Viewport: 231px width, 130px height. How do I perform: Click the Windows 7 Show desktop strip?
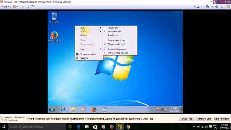(x=182, y=109)
